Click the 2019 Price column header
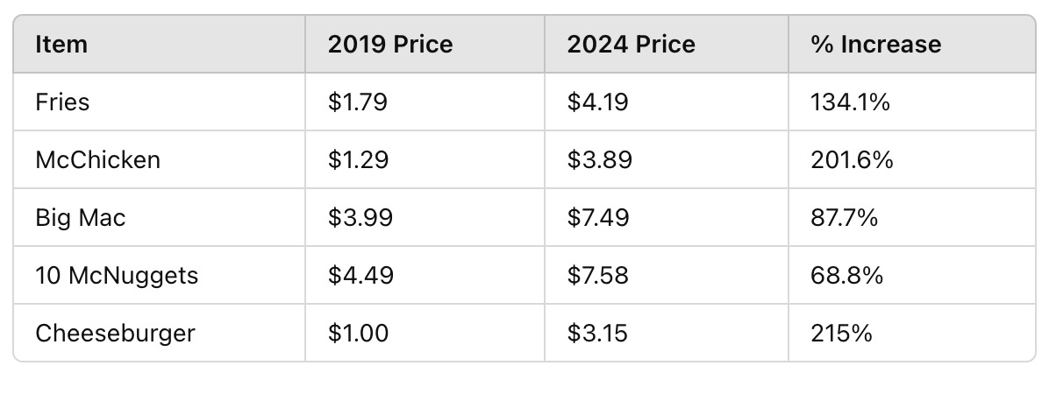Image resolution: width=1042 pixels, height=415 pixels. pyautogui.click(x=390, y=44)
